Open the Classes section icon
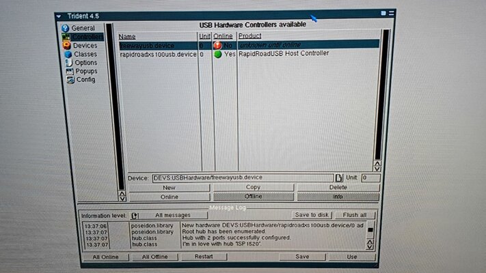The image size is (486, 273). pyautogui.click(x=68, y=54)
